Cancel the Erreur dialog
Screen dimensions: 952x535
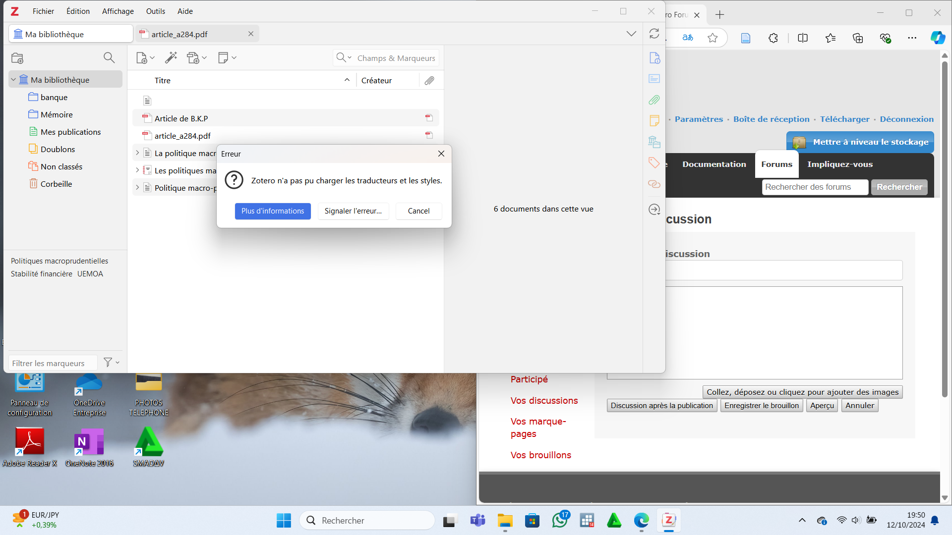point(418,211)
